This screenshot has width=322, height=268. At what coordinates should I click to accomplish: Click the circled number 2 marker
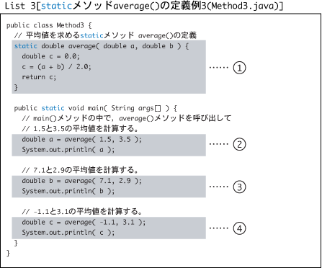tap(239, 144)
